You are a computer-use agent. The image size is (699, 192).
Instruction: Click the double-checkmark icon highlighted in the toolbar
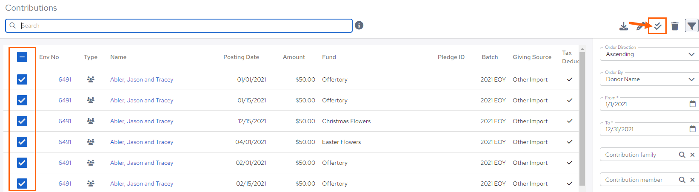click(658, 26)
